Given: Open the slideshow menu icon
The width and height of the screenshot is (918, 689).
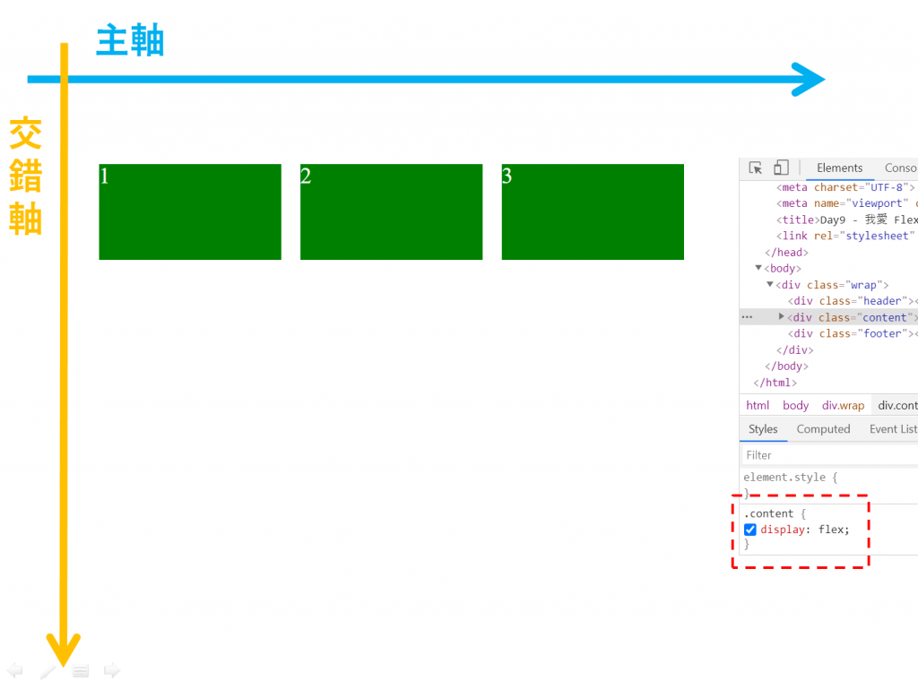Looking at the screenshot, I should (81, 671).
